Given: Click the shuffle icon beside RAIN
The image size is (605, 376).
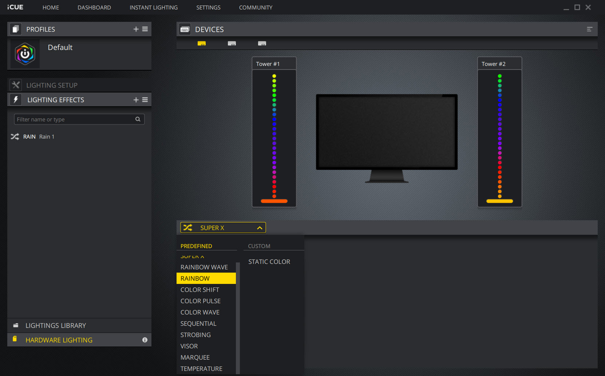Looking at the screenshot, I should (15, 136).
